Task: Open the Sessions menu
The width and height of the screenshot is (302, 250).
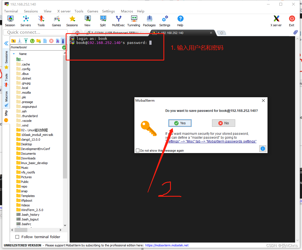Action: 31,11
